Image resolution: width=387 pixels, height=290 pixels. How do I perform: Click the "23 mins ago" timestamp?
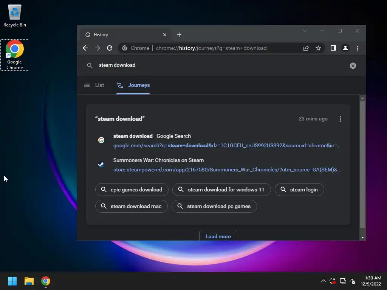point(313,119)
